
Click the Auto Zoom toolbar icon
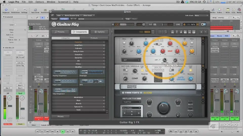pyautogui.click(x=35, y=11)
